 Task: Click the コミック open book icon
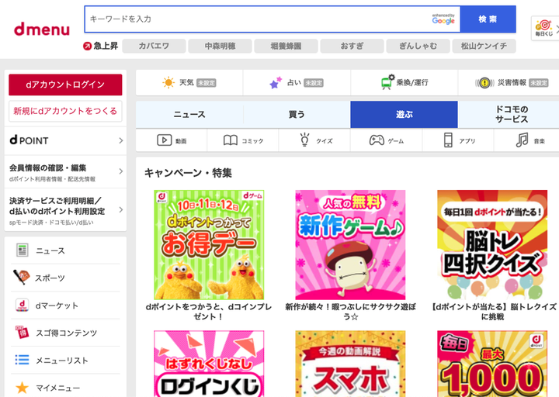(231, 140)
